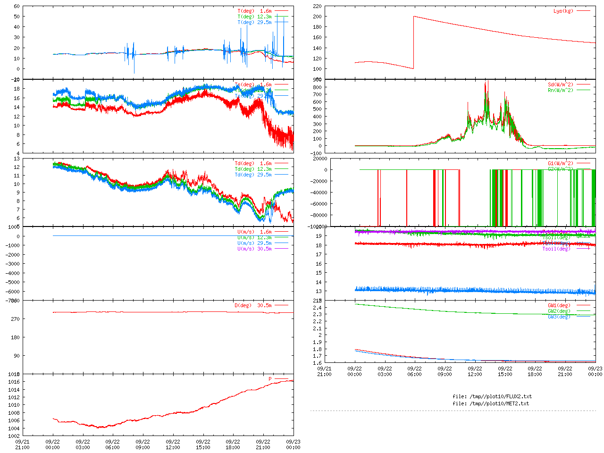Select the '09/22 06:00' label under the GW plot
This screenshot has width=604, height=453.
[x=415, y=371]
